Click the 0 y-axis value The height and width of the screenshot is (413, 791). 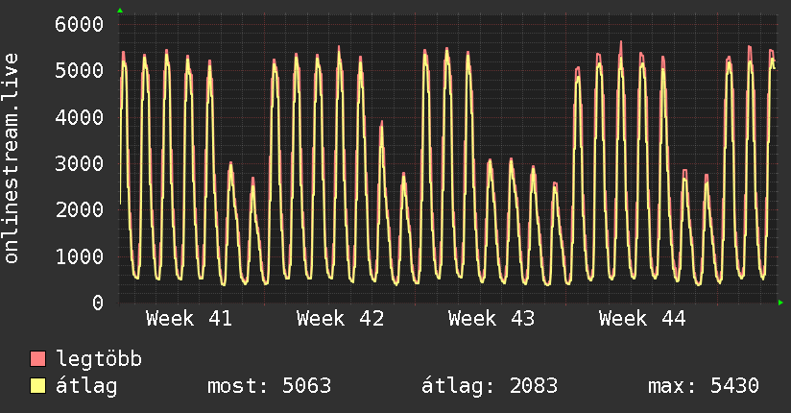(x=98, y=303)
